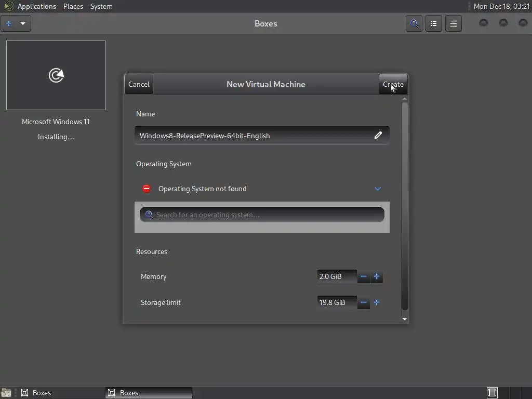
Task: Open the System menu
Action: pos(101,6)
